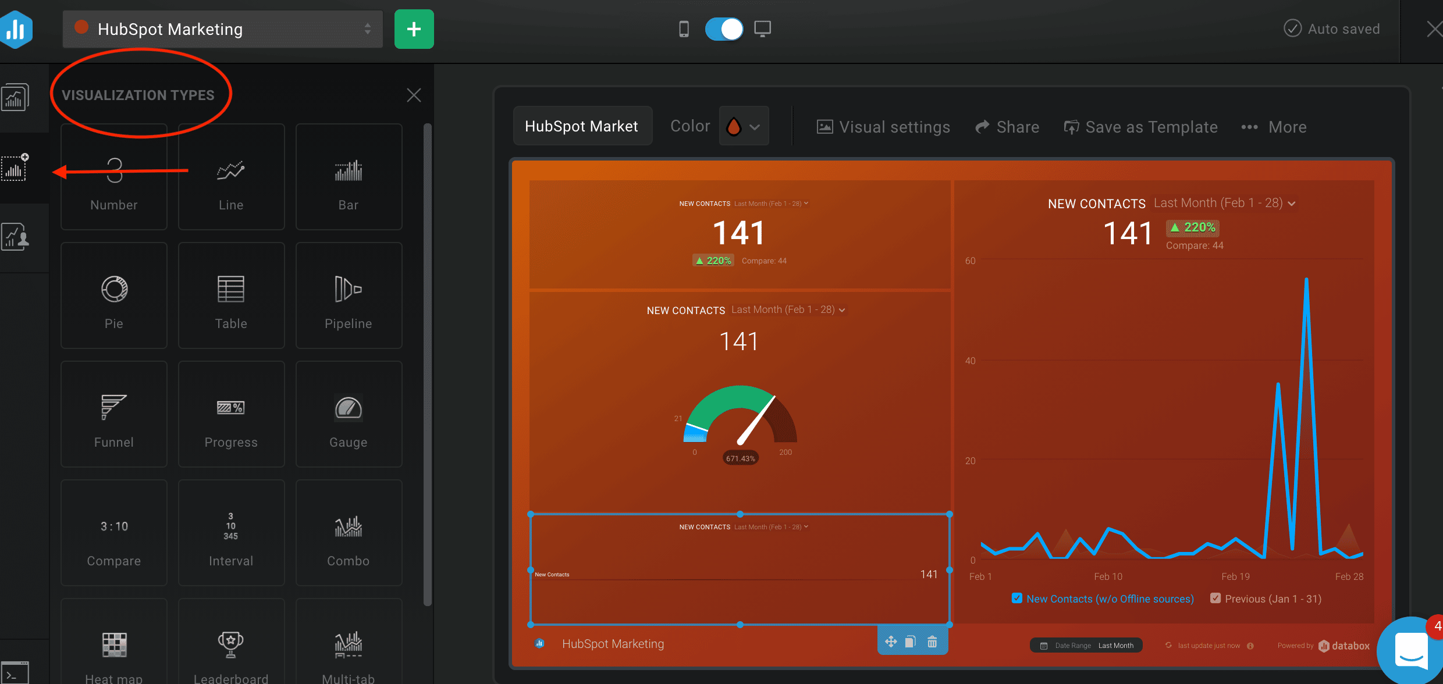Click the mobile view phone icon
The width and height of the screenshot is (1443, 684).
[684, 29]
